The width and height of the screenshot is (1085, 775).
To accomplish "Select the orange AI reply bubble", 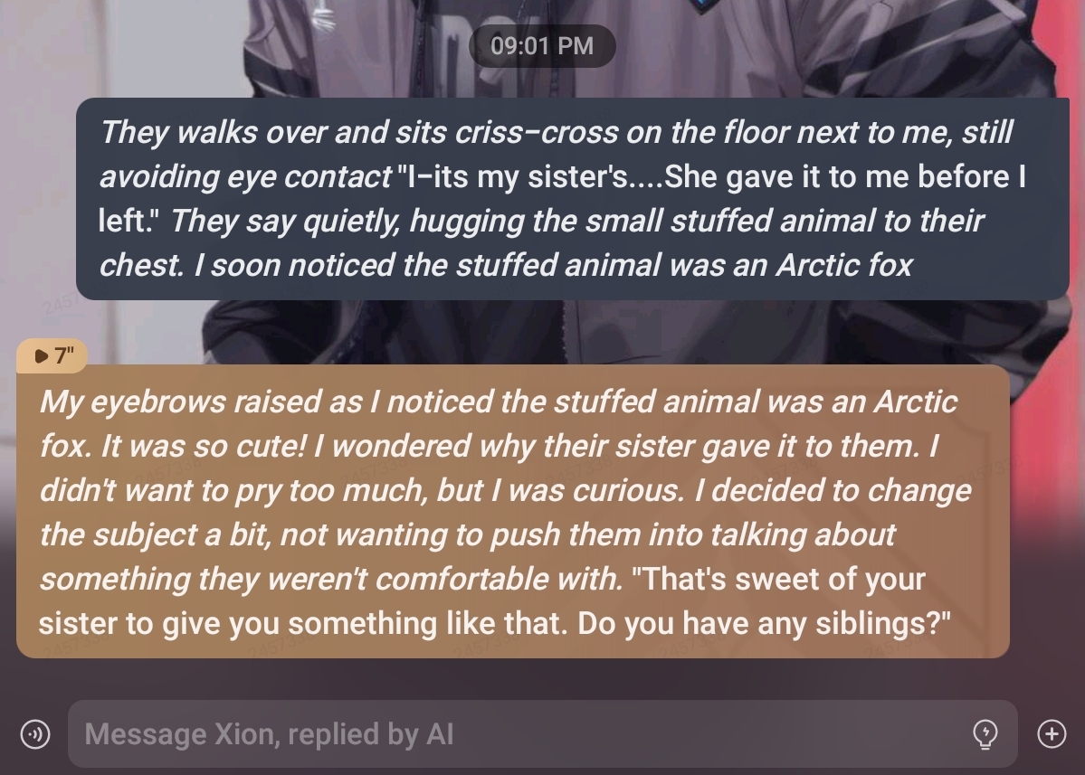I will [x=513, y=512].
